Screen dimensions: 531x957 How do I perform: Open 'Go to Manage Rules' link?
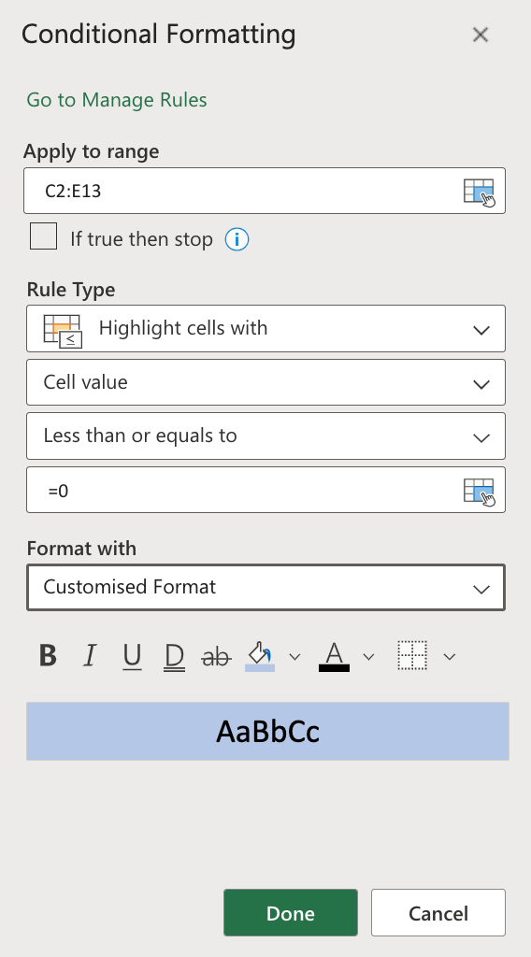click(x=117, y=99)
